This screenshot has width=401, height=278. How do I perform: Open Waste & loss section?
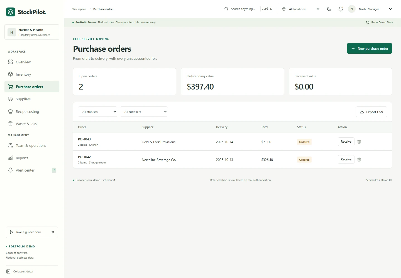pyautogui.click(x=32, y=124)
